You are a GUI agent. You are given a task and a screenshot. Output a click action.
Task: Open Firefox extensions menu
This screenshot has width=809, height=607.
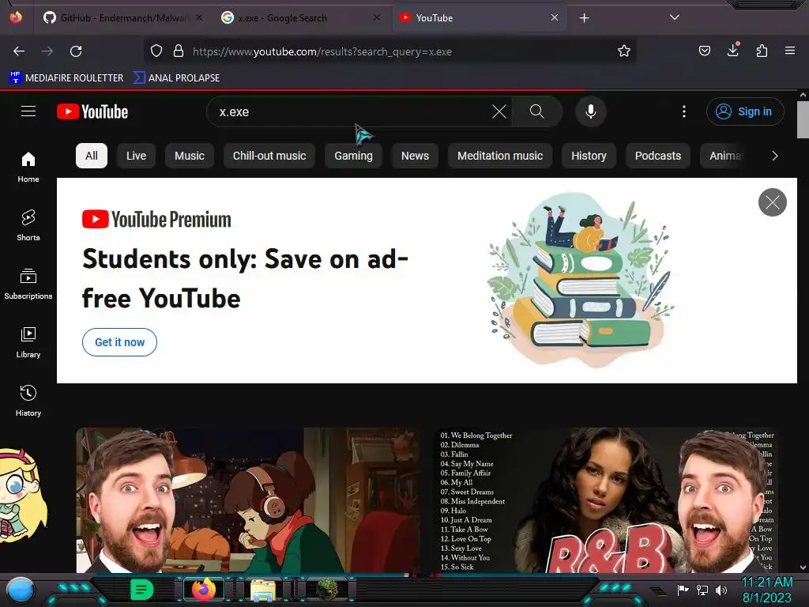pyautogui.click(x=762, y=51)
